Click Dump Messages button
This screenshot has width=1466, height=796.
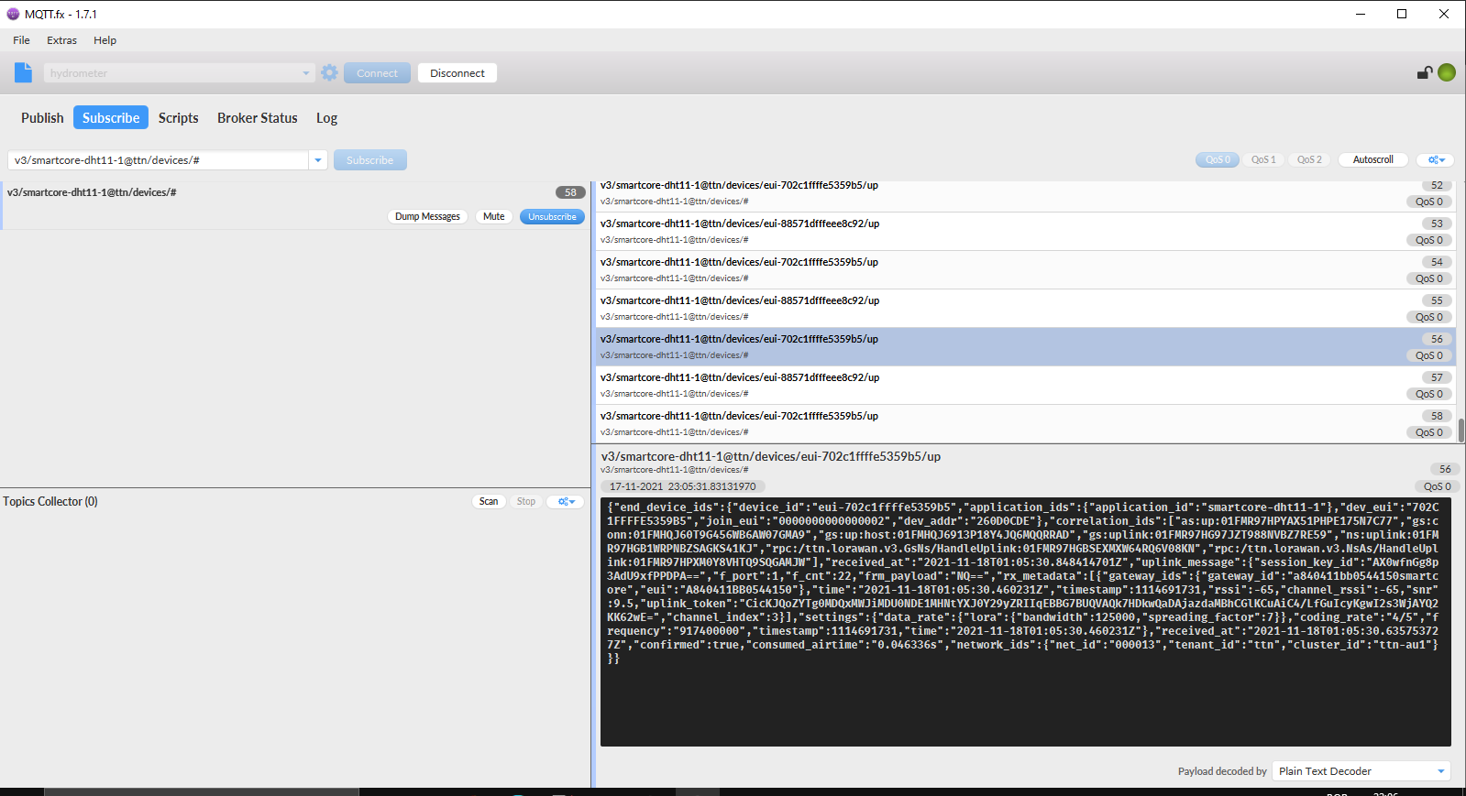coord(427,217)
